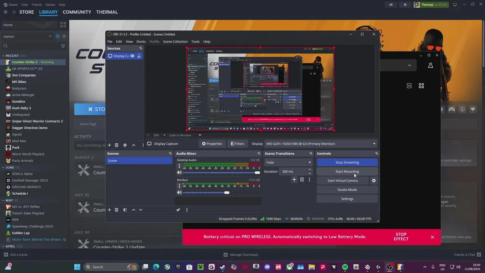Open Steam notifications bell

tap(405, 5)
